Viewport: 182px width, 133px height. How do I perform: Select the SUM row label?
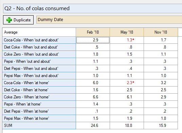[x=39, y=126]
